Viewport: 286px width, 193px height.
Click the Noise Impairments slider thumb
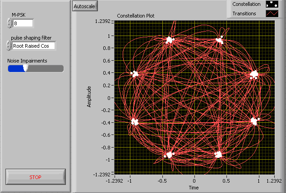pyautogui.click(x=26, y=68)
